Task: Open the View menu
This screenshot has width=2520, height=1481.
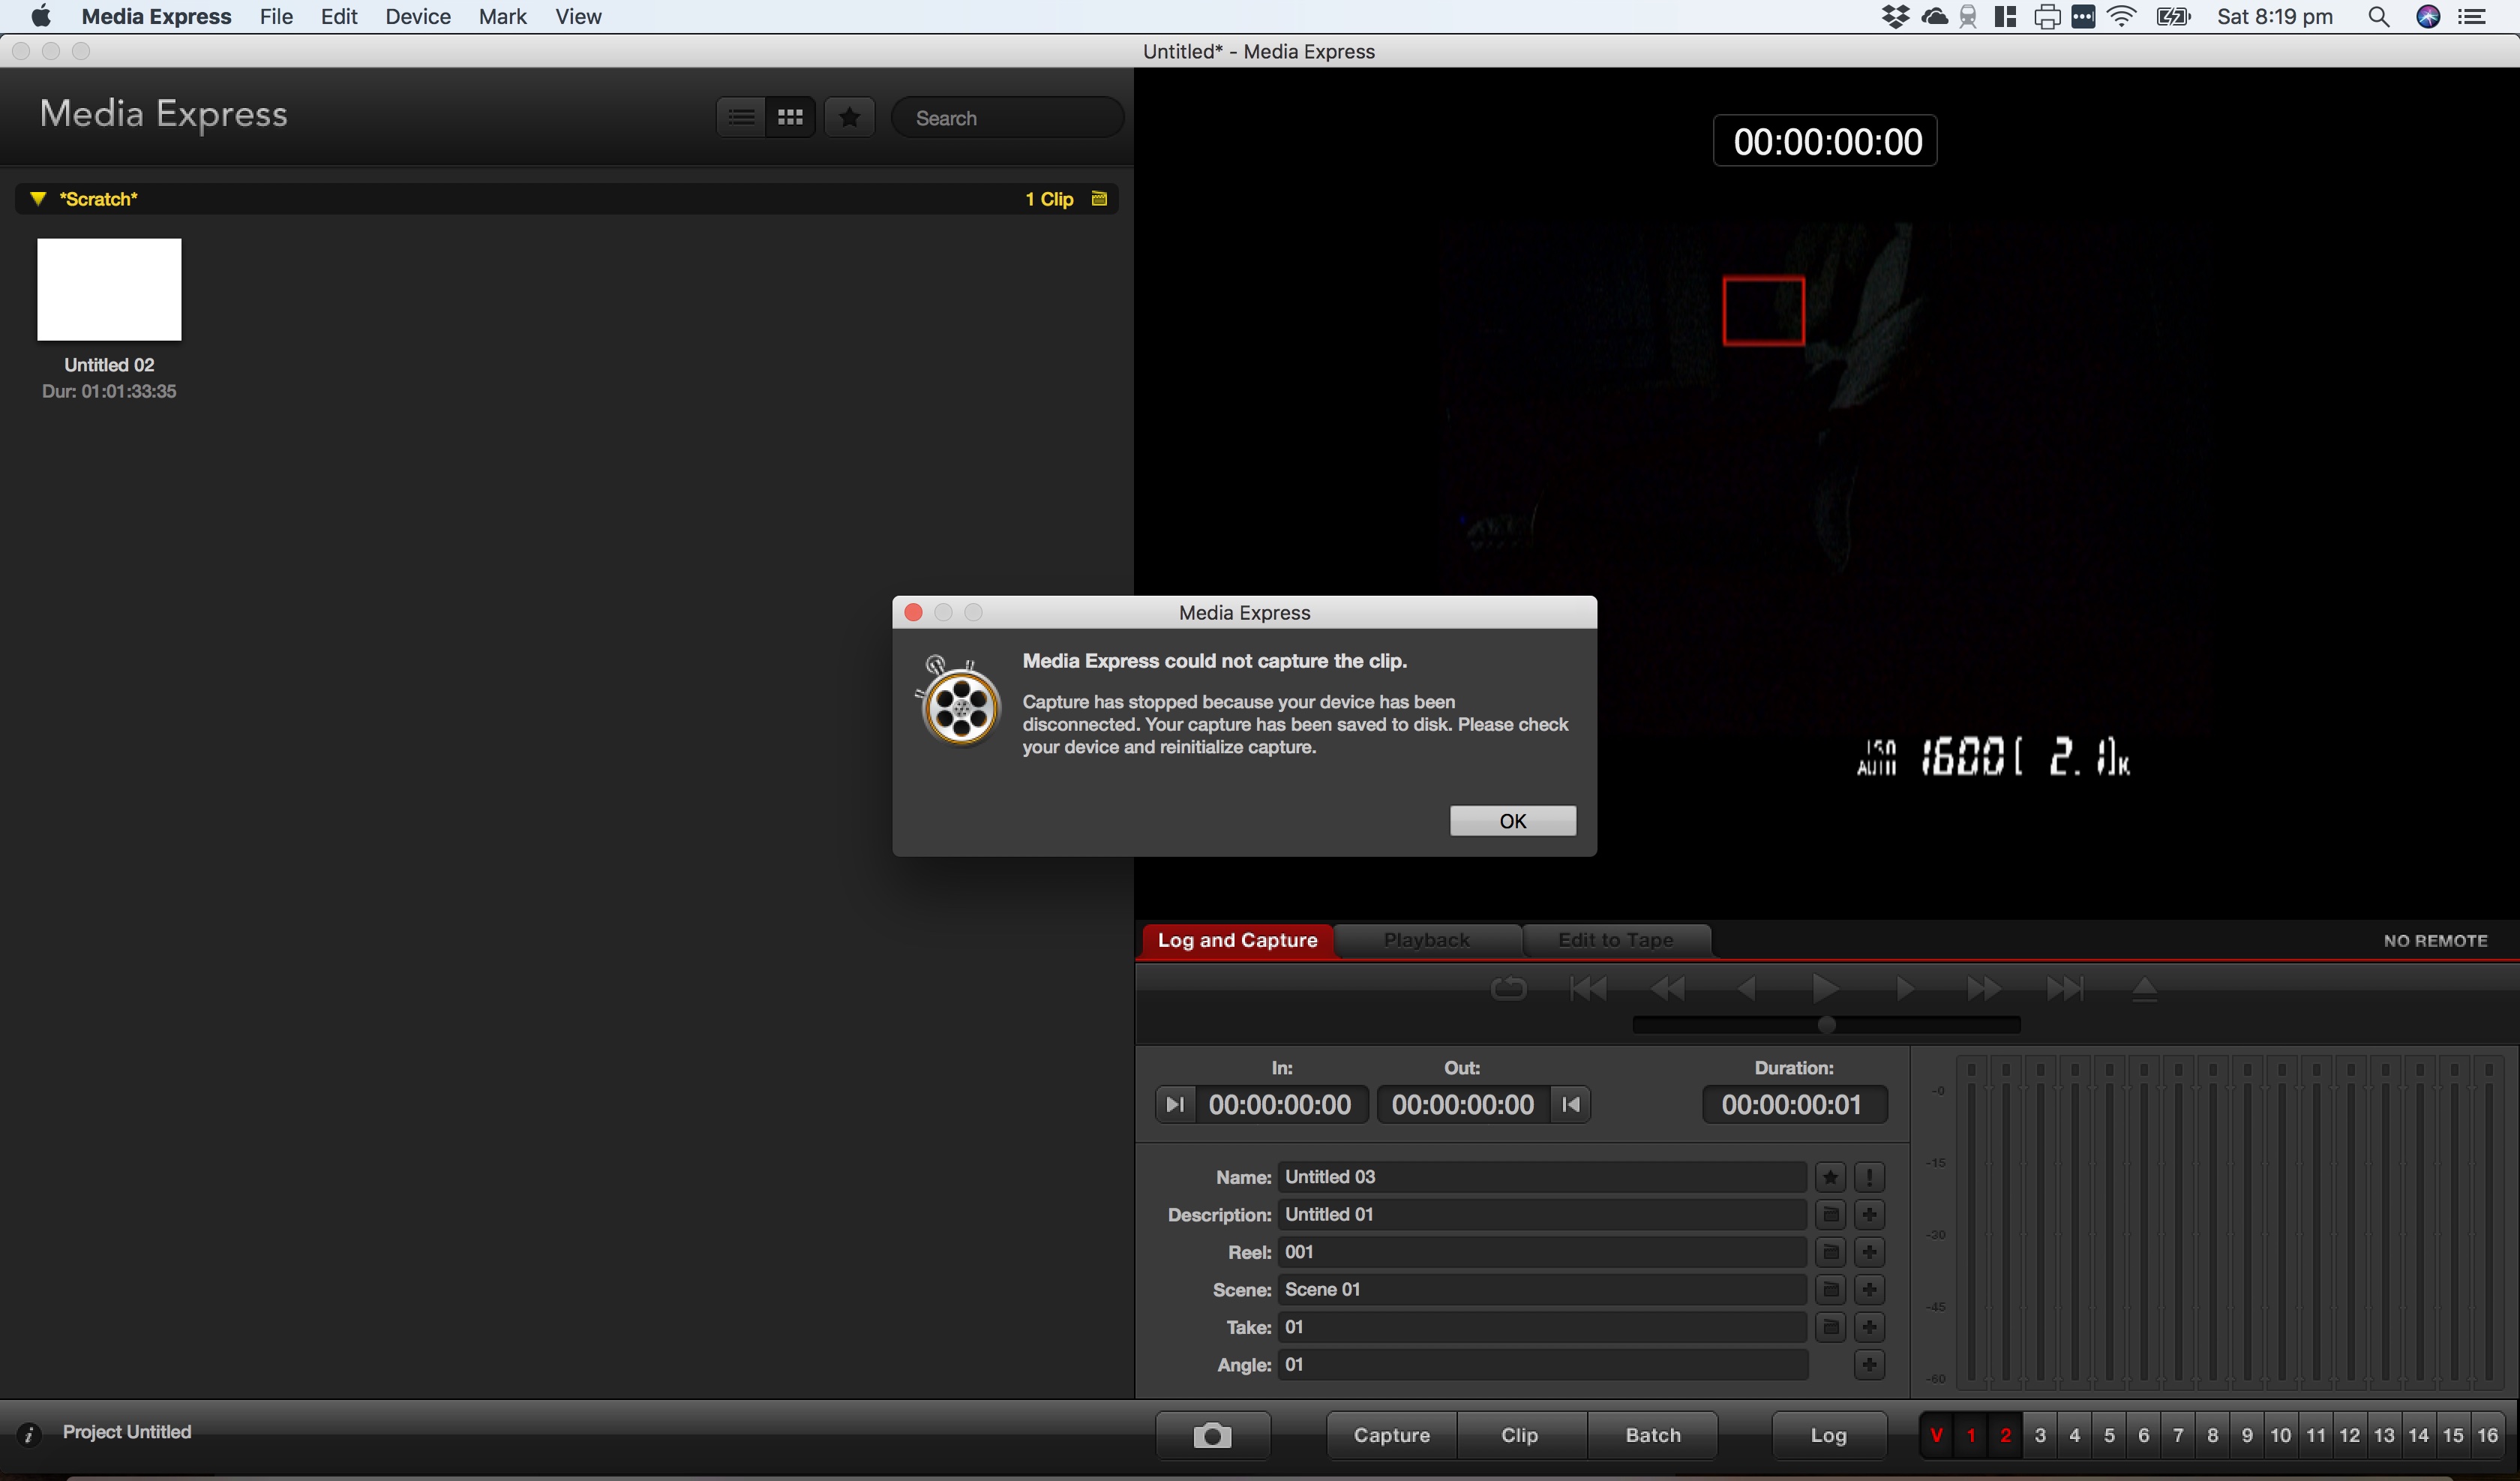Action: (x=578, y=17)
